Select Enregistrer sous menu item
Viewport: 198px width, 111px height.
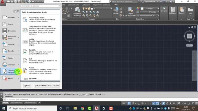pos(10,38)
